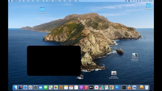Launch Apple TV from the Dock
The width and height of the screenshot is (162, 91).
(91, 87)
